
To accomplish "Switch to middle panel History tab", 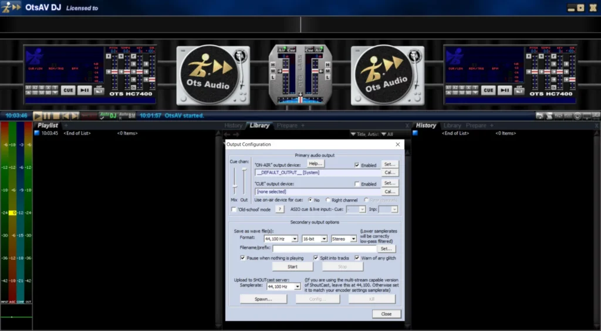I will (234, 125).
